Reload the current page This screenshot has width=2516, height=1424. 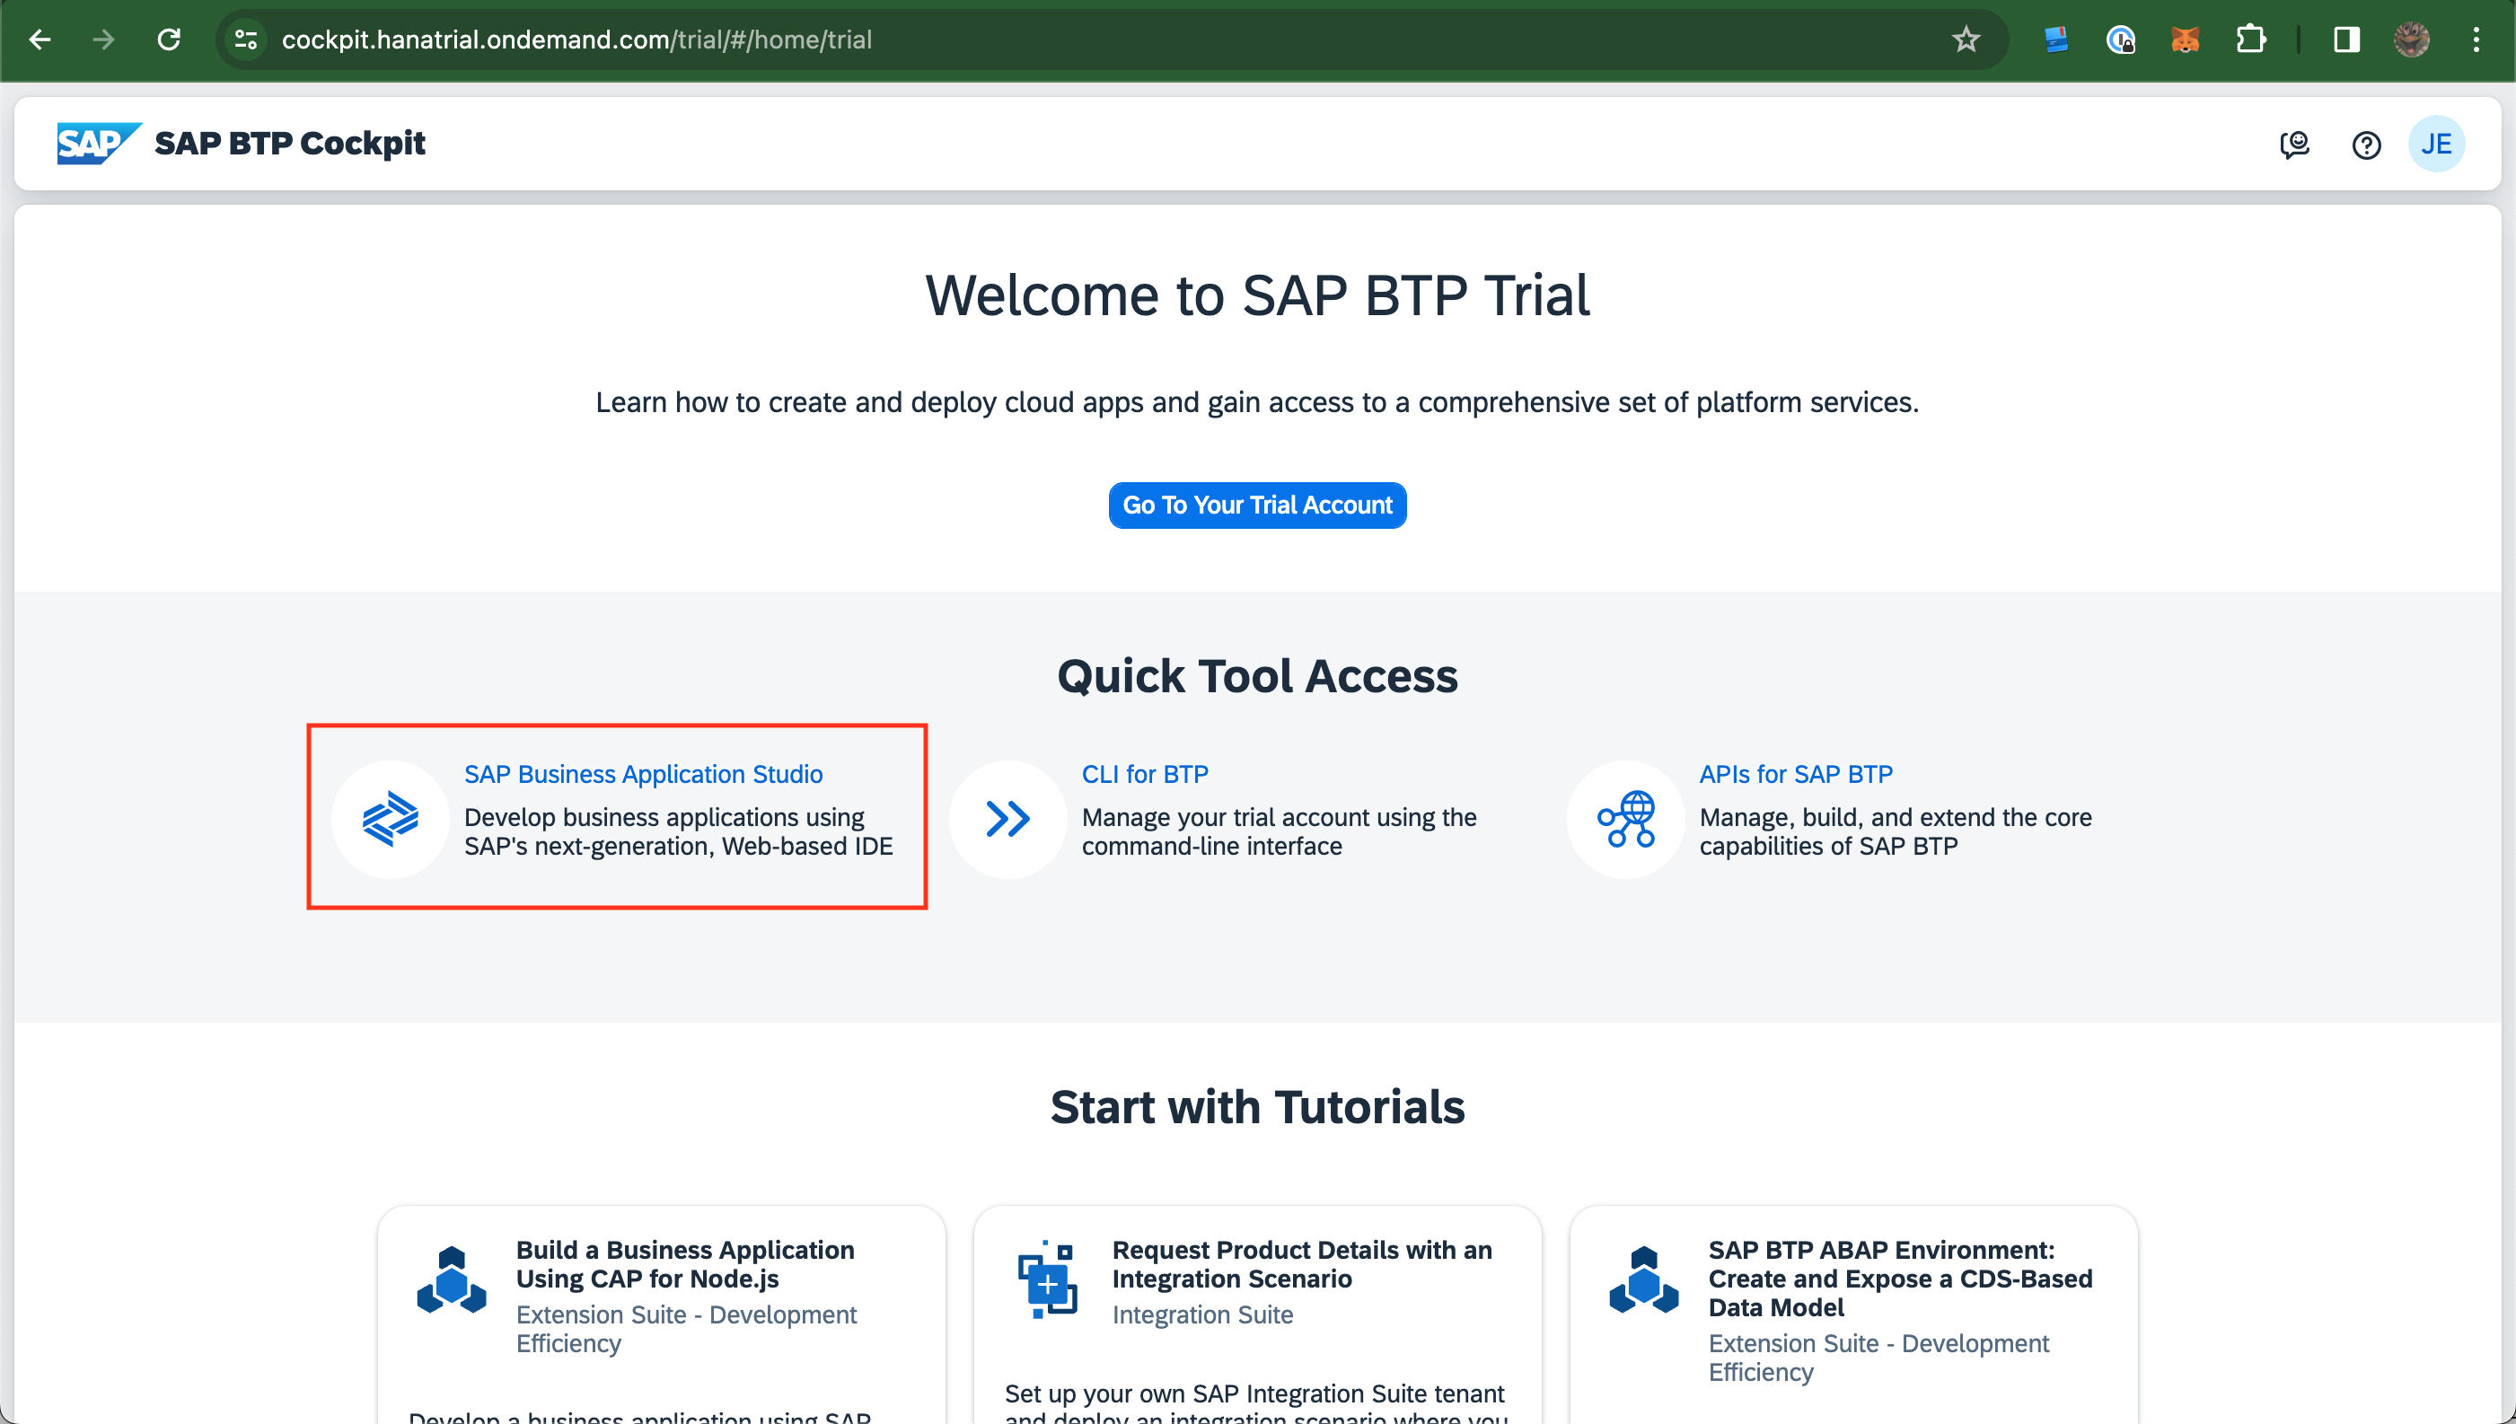[169, 40]
